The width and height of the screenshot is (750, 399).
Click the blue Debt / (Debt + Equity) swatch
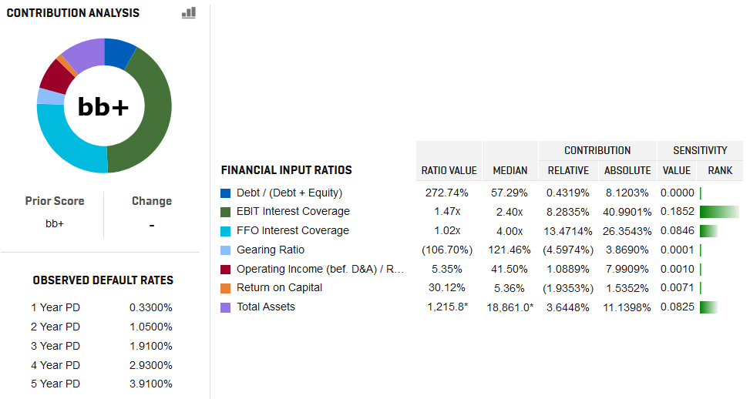click(x=226, y=193)
